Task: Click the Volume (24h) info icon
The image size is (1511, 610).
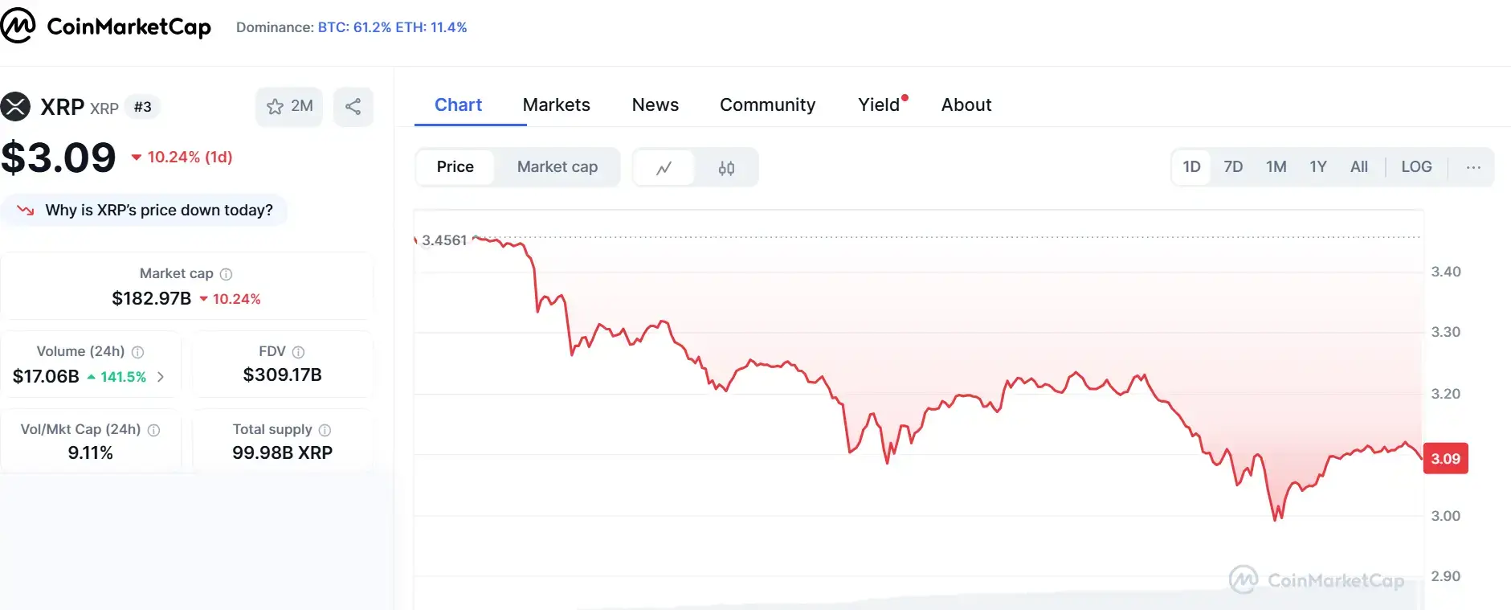Action: tap(137, 352)
